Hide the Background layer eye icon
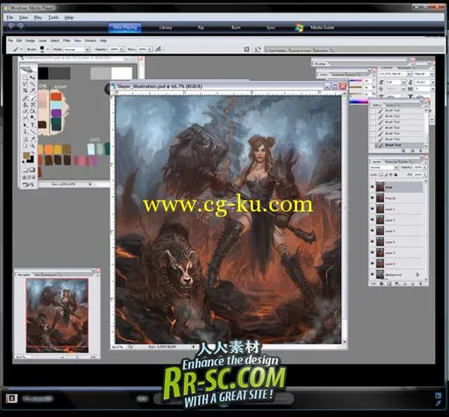The image size is (449, 417). pyautogui.click(x=372, y=274)
